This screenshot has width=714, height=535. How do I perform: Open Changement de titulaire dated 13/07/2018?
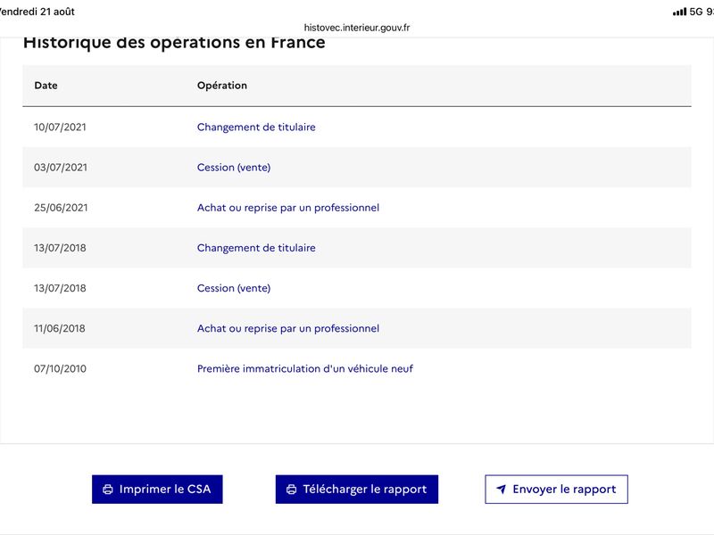(256, 248)
